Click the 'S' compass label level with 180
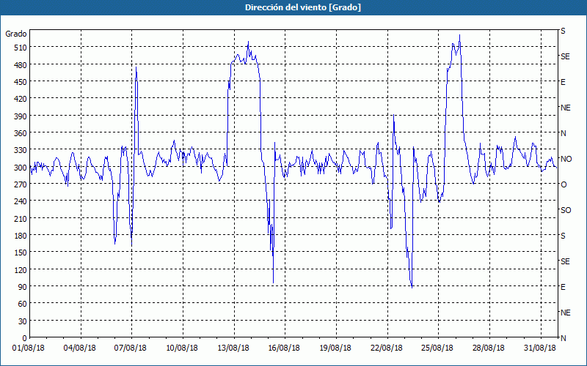The image size is (587, 366). tap(563, 236)
